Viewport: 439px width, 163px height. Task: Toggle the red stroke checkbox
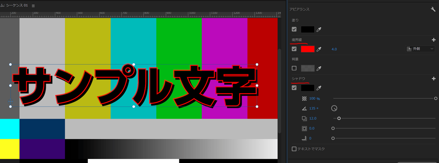[294, 49]
